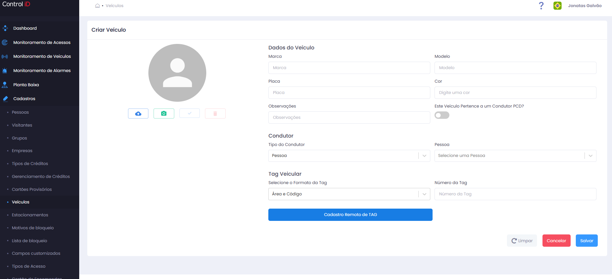Screen dimensions: 612x279
Task: Click the Digite uma cor field
Action: coord(515,93)
